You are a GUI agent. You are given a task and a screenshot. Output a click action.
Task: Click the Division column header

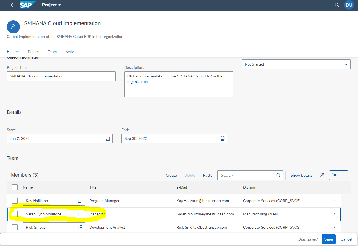[250, 187]
